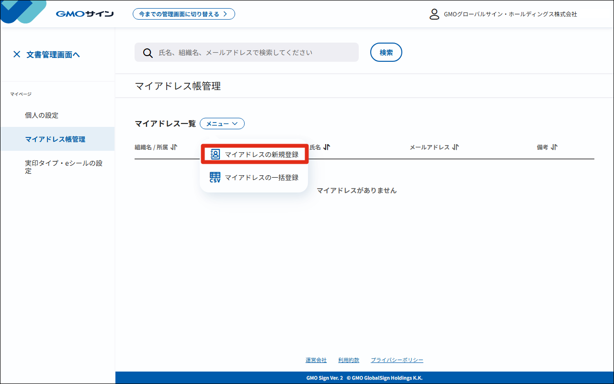Click the 検索 button
Image resolution: width=614 pixels, height=384 pixels.
point(386,53)
